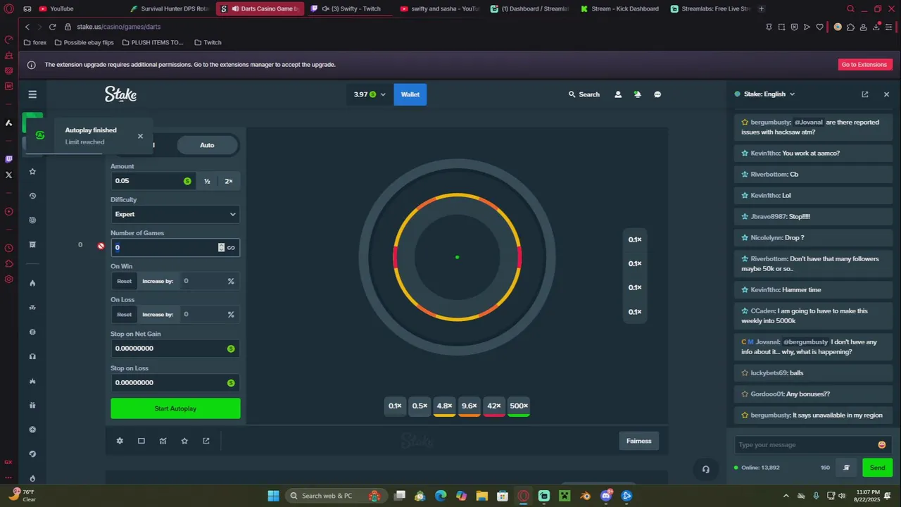Open the forex bookmarks folder
Screen dimensions: 901x507
click(x=35, y=42)
